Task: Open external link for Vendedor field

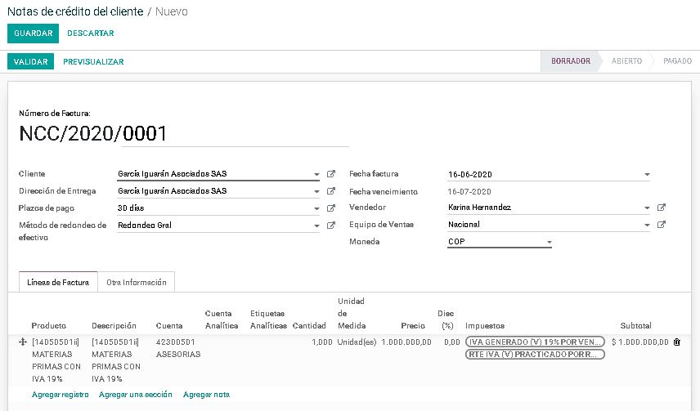Action: (662, 207)
